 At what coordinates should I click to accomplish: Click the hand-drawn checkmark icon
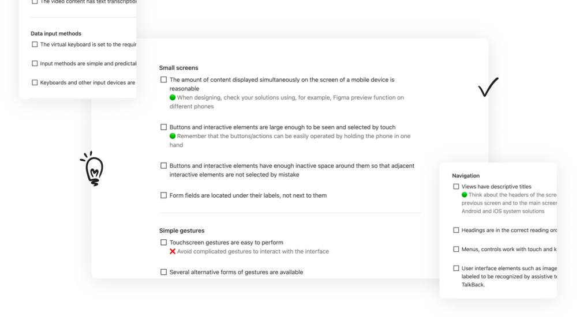(488, 87)
